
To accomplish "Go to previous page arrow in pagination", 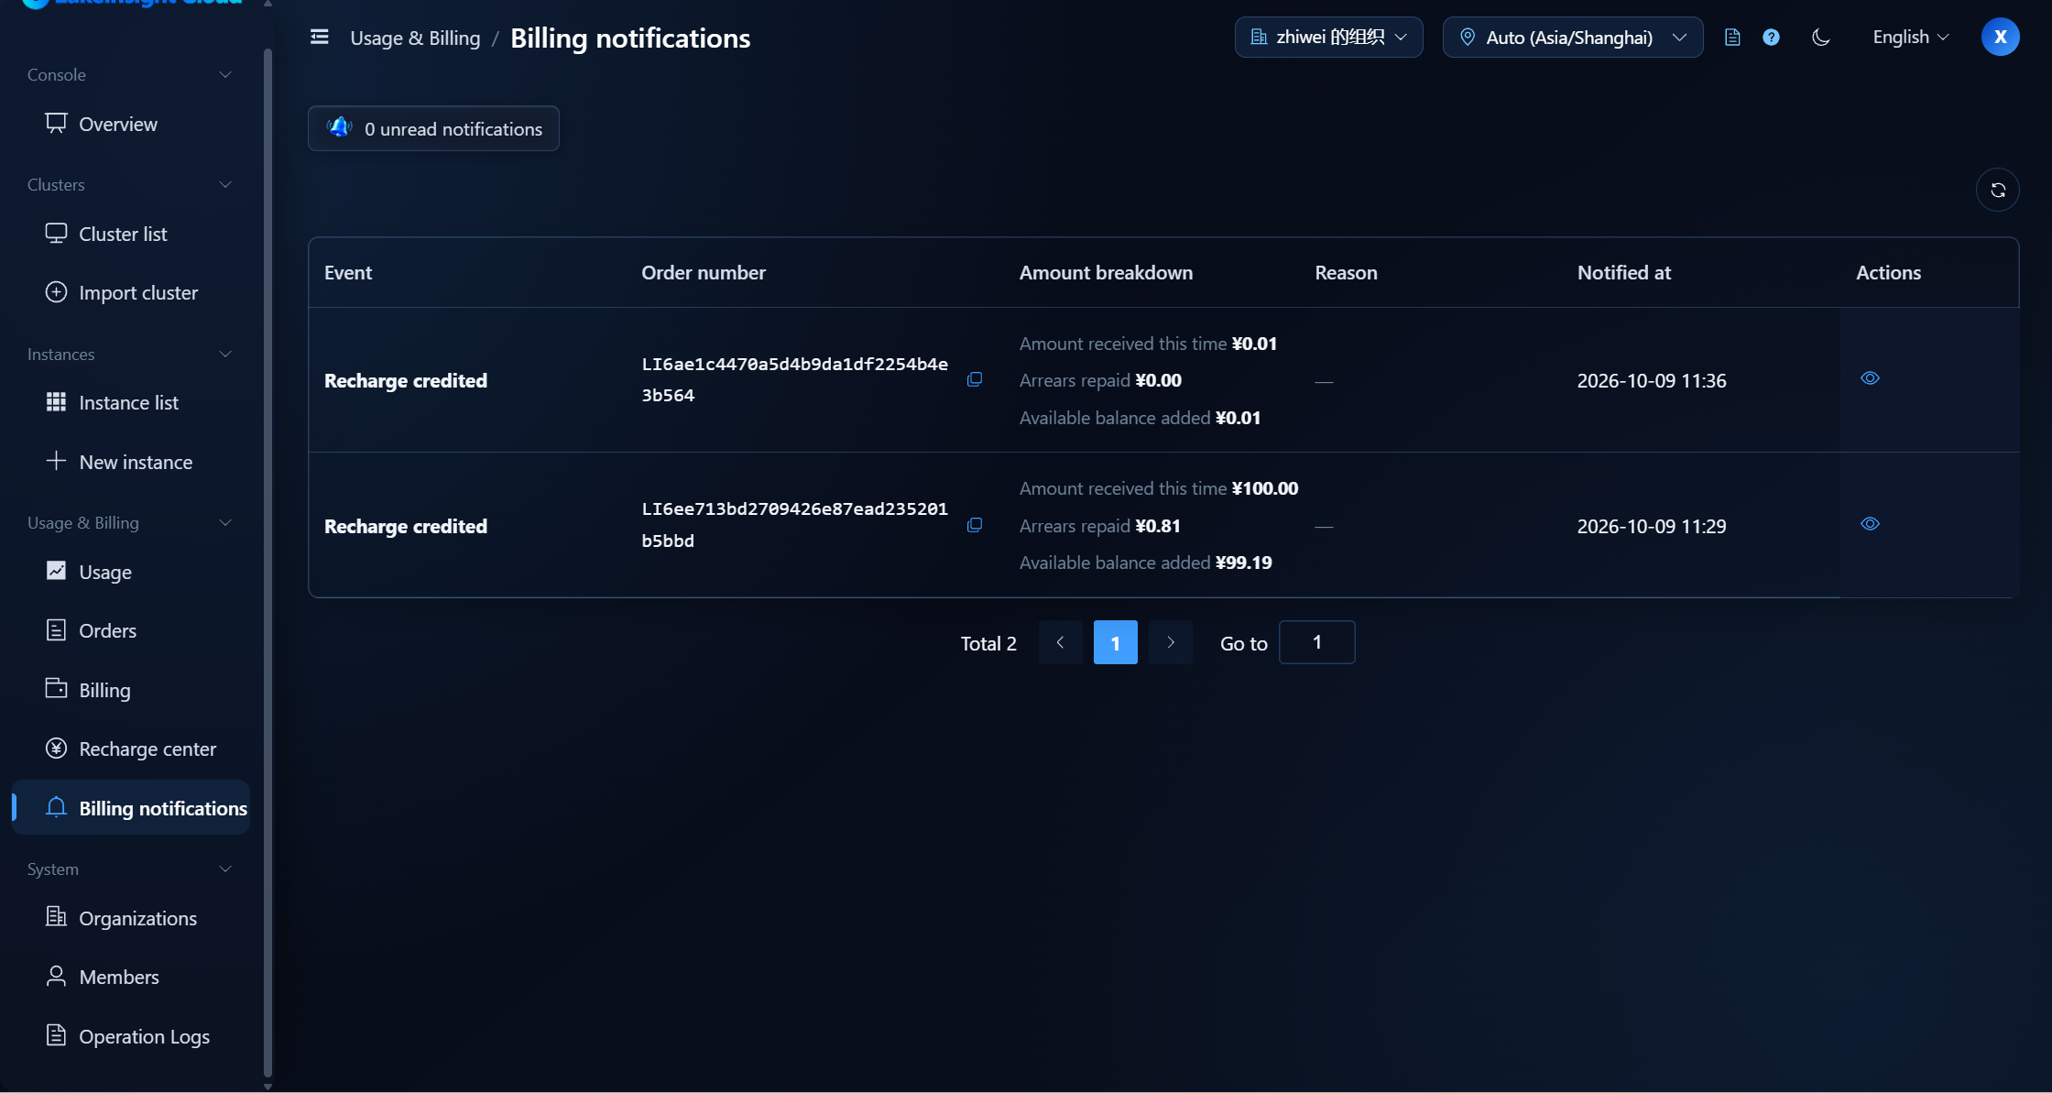I will [x=1060, y=642].
